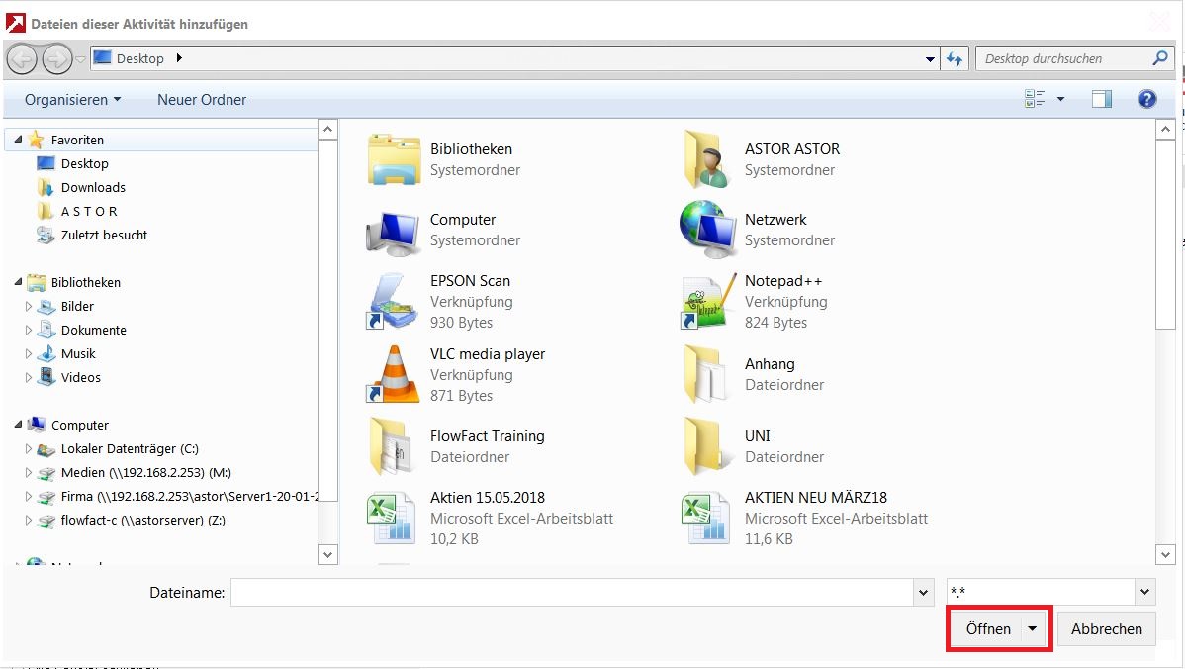Screen dimensions: 1185x669
Task: Open the file type filter dropdown
Action: click(1145, 593)
